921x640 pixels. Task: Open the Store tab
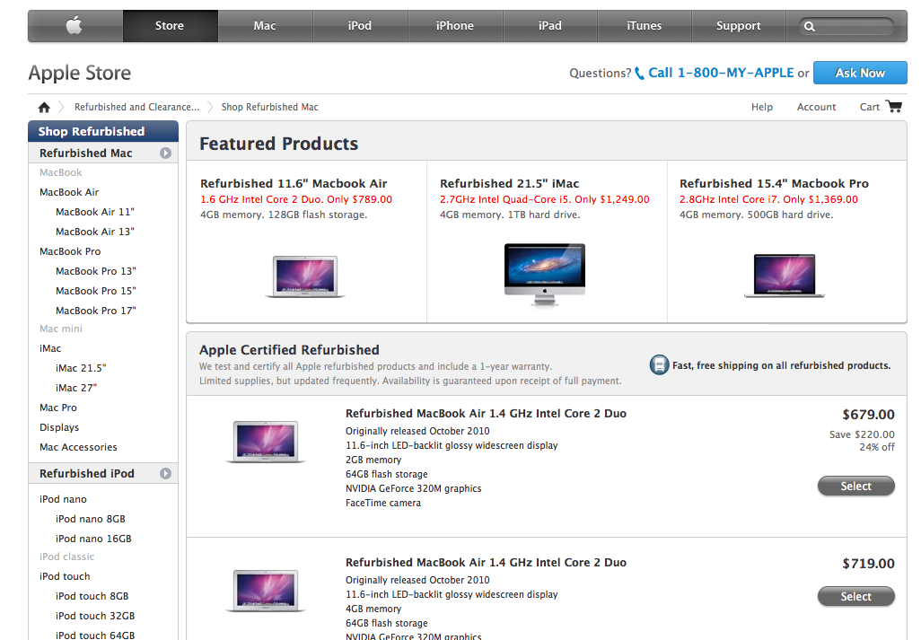(170, 26)
